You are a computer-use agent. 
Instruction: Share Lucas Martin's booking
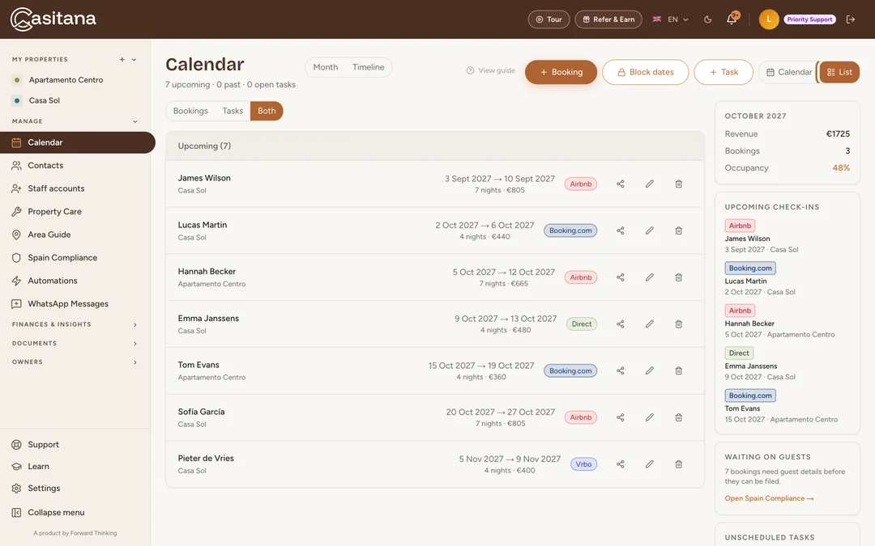[620, 231]
